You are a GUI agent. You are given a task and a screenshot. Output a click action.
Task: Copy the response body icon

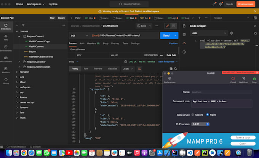171,69
